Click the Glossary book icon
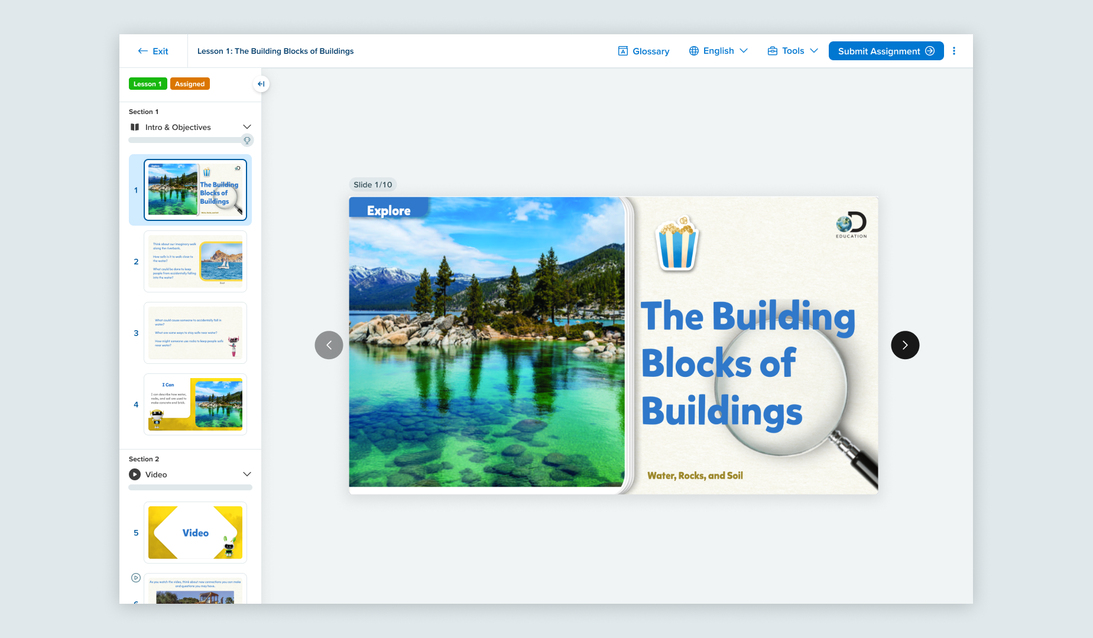 622,51
